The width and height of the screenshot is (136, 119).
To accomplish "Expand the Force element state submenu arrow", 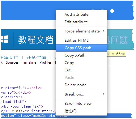I will tap(104, 31).
